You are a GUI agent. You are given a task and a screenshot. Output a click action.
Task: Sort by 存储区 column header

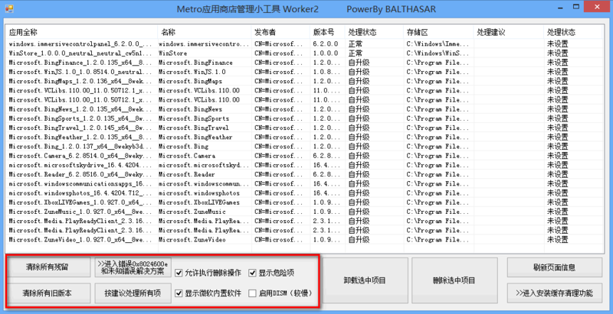pos(439,32)
